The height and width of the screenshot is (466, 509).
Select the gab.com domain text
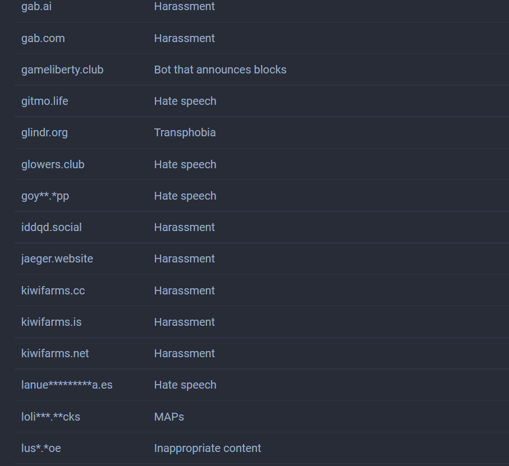[43, 38]
